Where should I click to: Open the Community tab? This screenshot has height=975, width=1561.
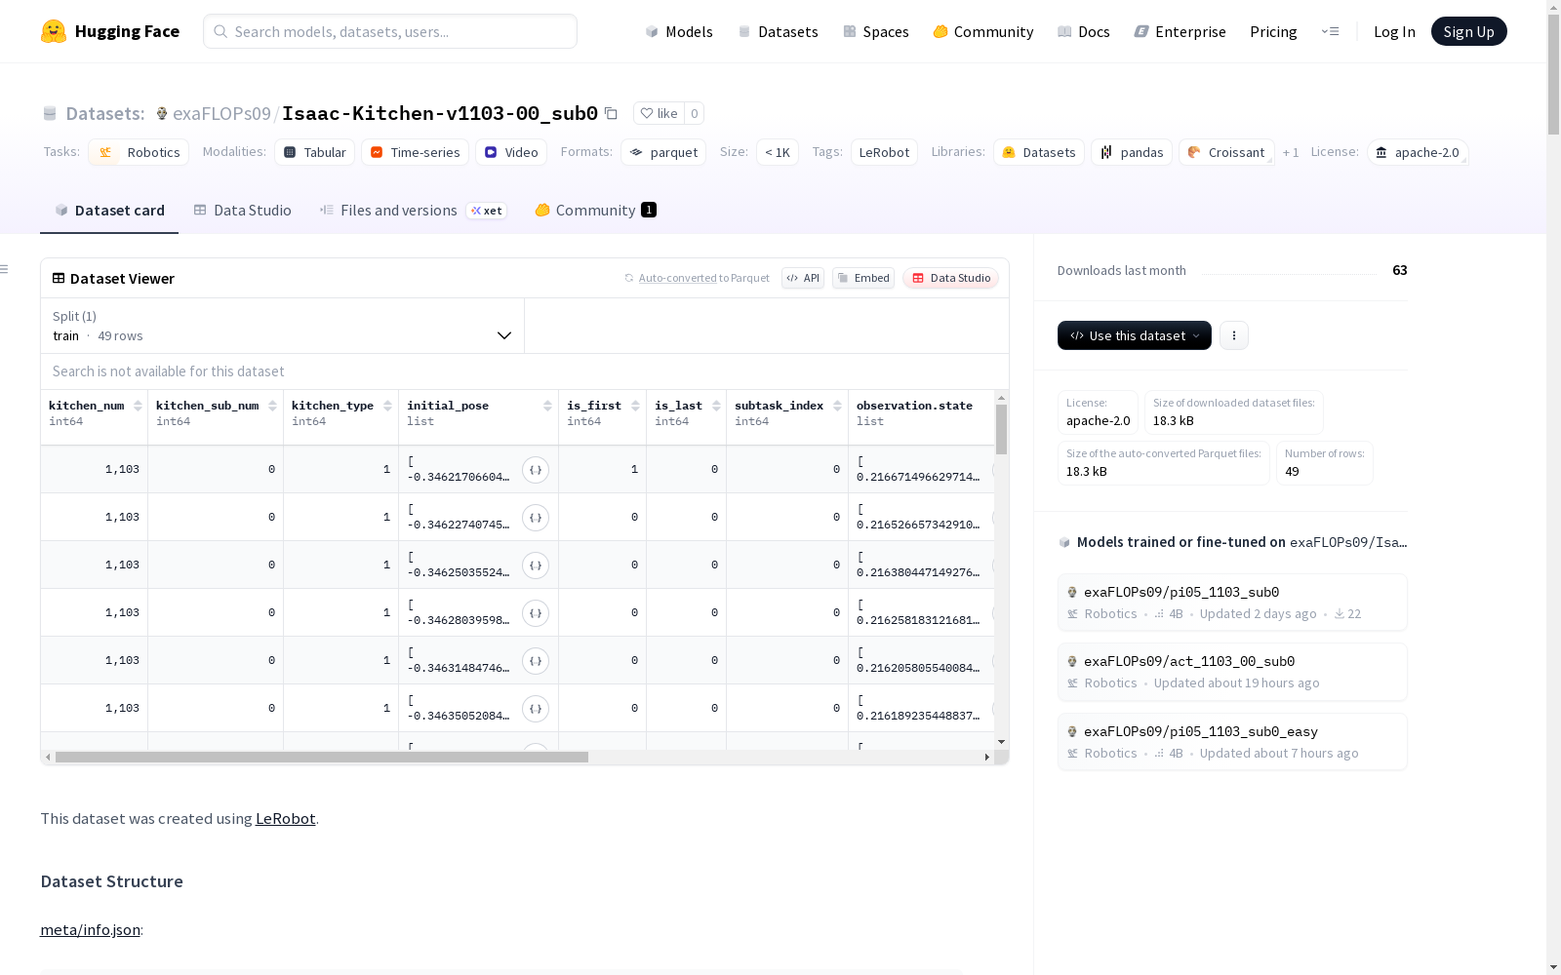click(595, 211)
